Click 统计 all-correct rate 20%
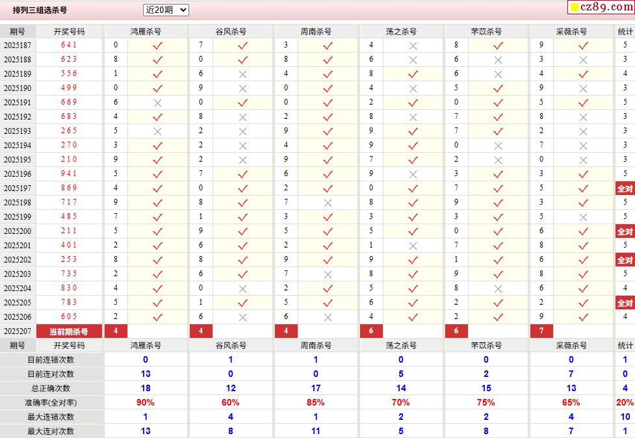Image resolution: width=635 pixels, height=438 pixels. tap(625, 402)
